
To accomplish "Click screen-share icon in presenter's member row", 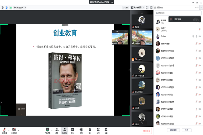I will 193,36.
